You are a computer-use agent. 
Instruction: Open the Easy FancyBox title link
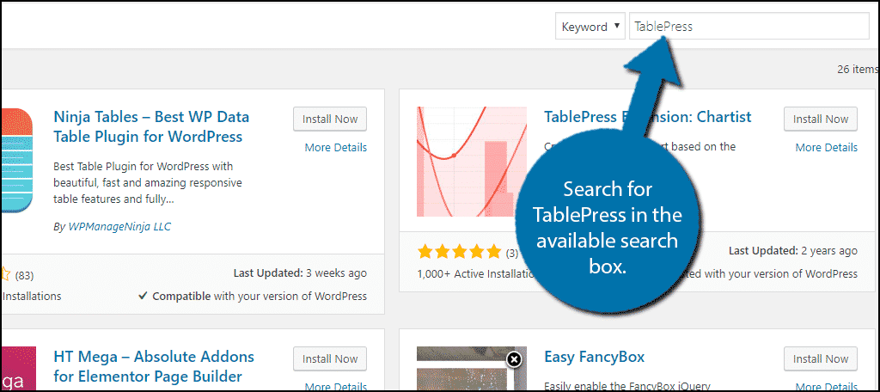[x=595, y=357]
